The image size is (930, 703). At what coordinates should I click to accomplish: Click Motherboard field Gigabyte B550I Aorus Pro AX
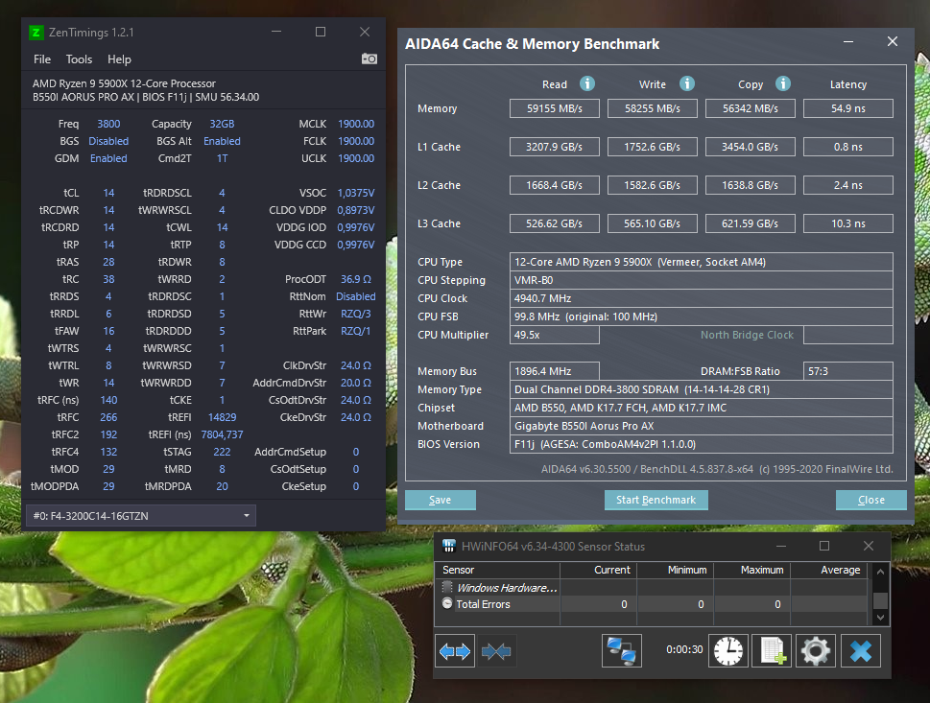(x=701, y=426)
